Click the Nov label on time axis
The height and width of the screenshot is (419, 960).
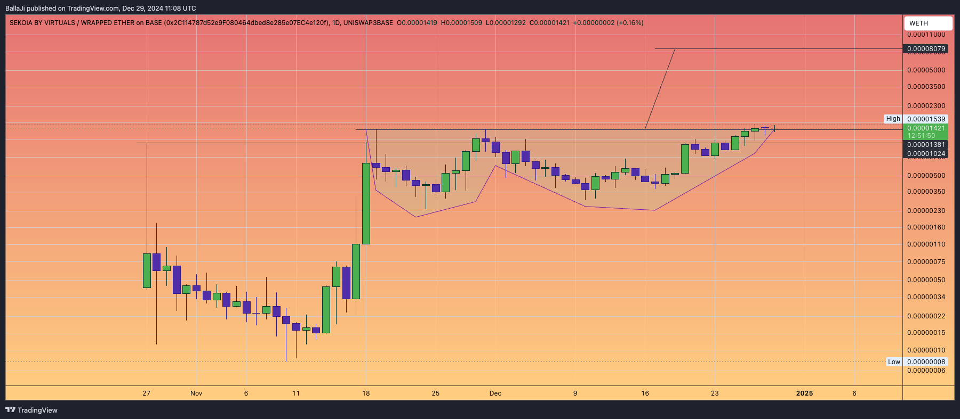[196, 393]
